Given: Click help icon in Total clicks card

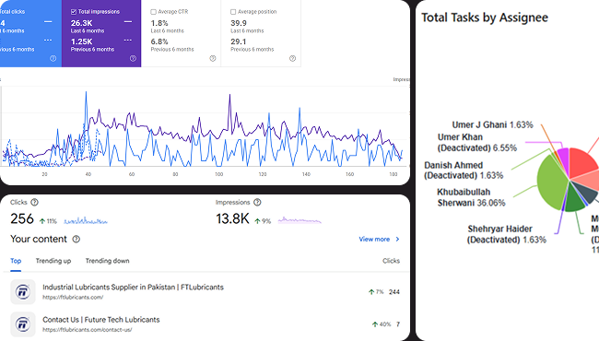Looking at the screenshot, I should click(53, 58).
